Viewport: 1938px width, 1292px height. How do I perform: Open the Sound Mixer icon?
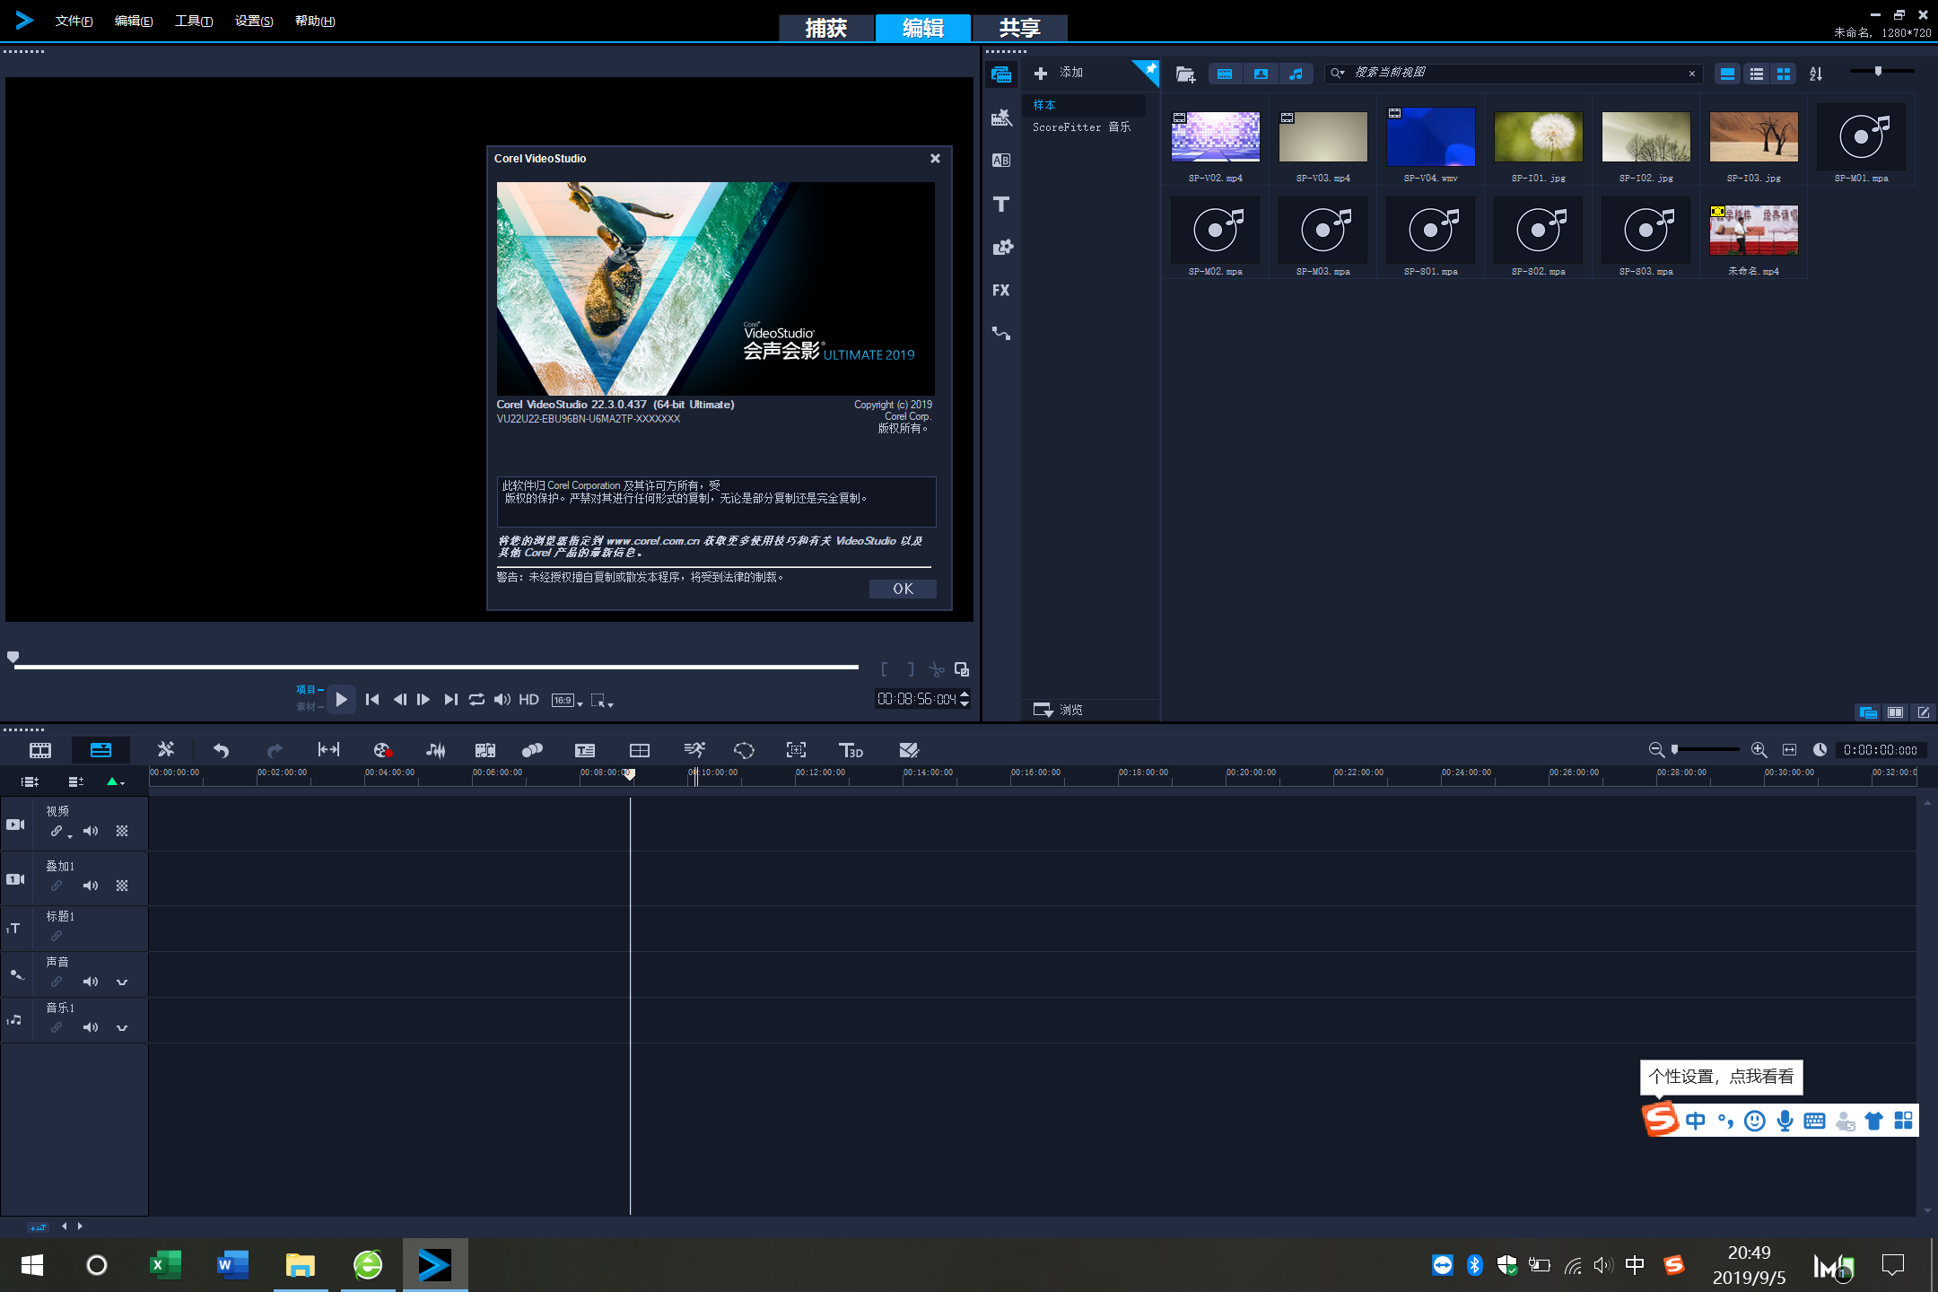pos(436,750)
